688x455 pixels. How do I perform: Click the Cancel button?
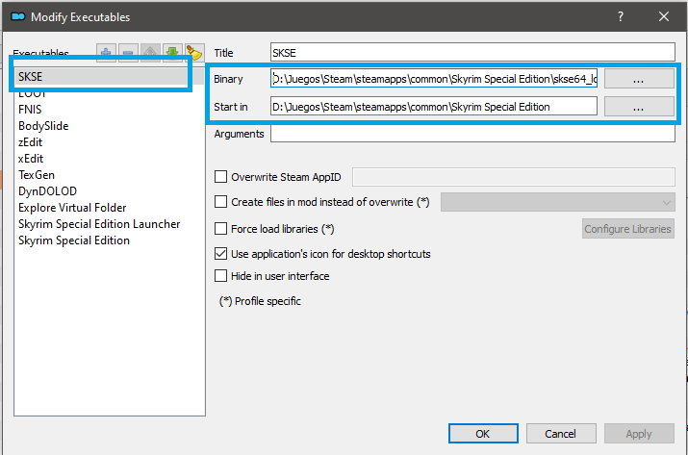[561, 434]
